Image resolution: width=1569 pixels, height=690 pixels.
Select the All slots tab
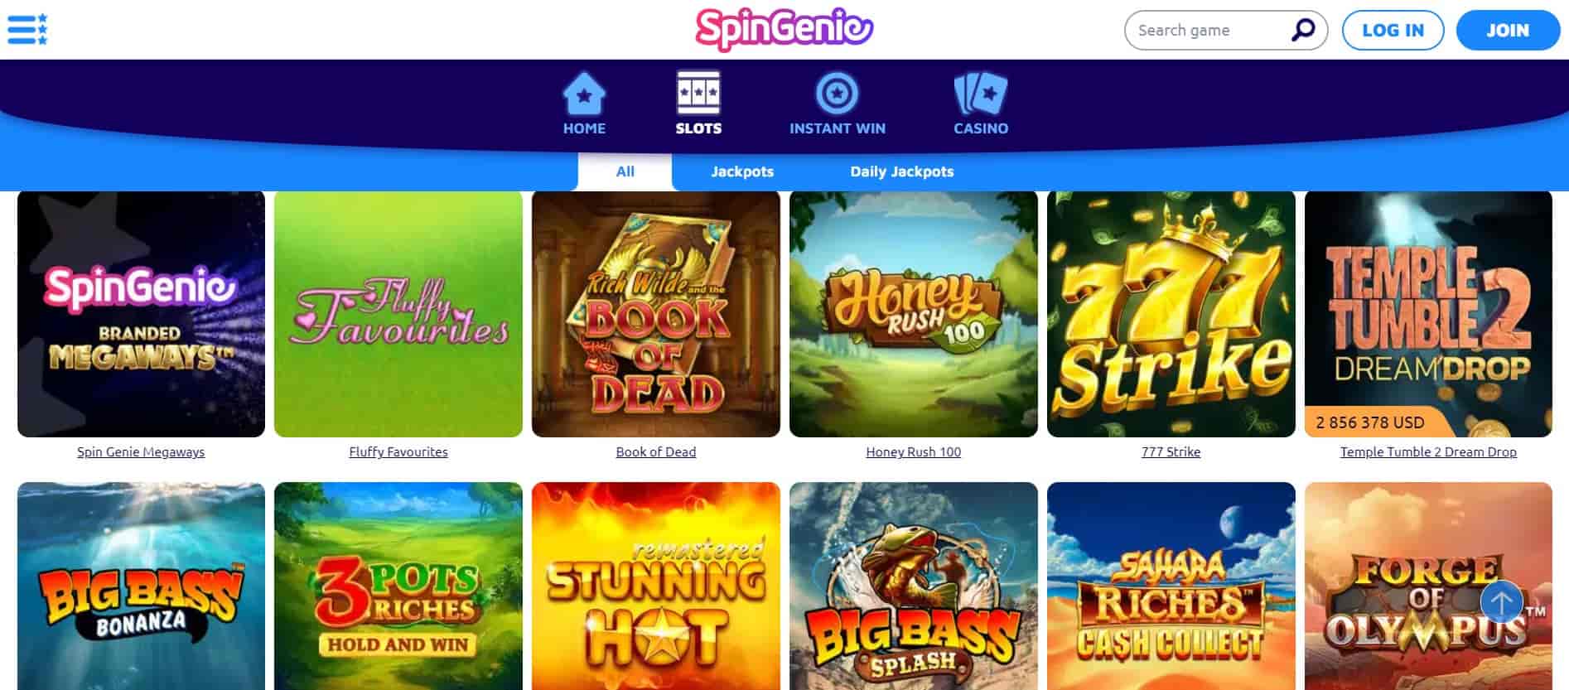point(625,171)
